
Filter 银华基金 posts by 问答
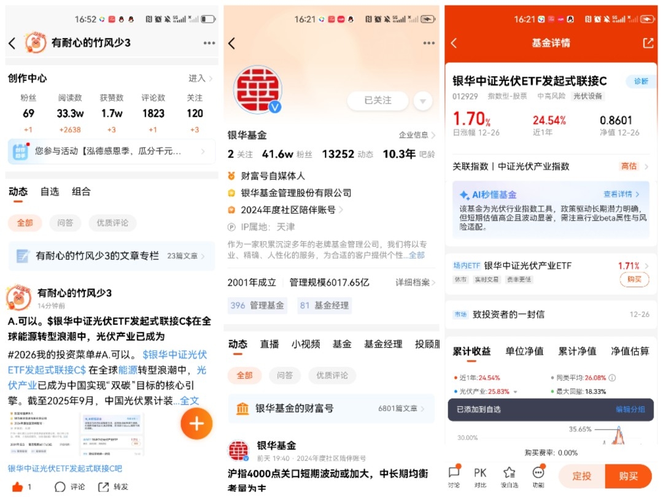285,376
